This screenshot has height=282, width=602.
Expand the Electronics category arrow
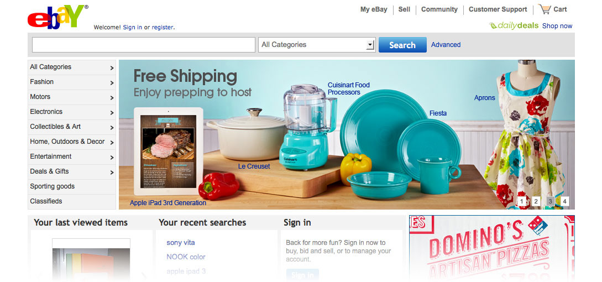[x=112, y=113]
